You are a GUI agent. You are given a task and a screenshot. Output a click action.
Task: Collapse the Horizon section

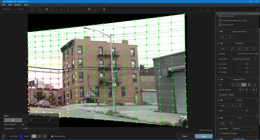[218, 100]
